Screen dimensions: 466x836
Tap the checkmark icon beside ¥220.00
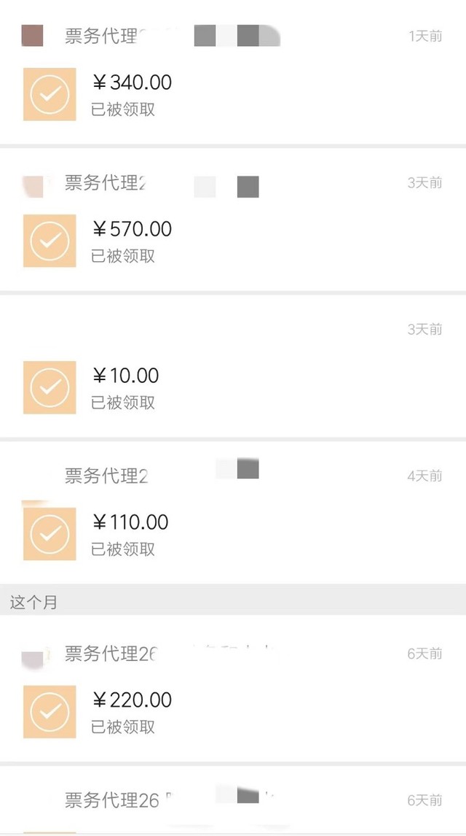tap(50, 712)
